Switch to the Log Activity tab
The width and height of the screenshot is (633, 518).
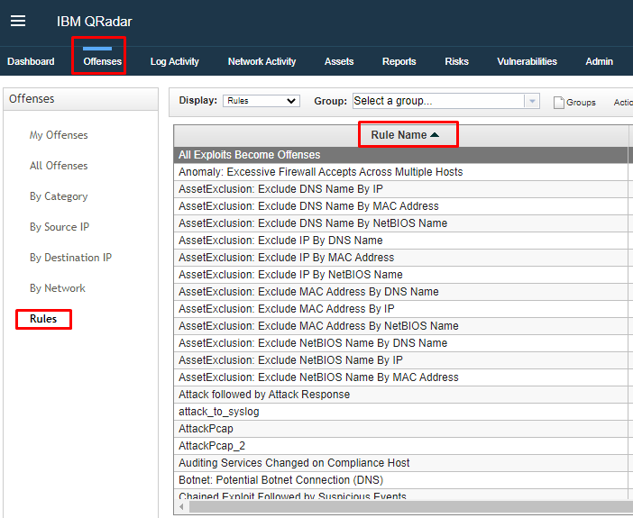pos(174,61)
